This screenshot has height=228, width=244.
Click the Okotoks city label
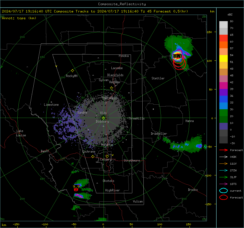(108, 181)
